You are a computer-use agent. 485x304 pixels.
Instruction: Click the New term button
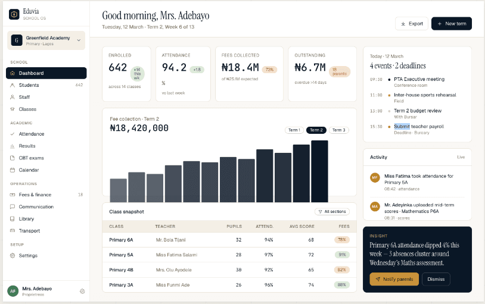[452, 24]
